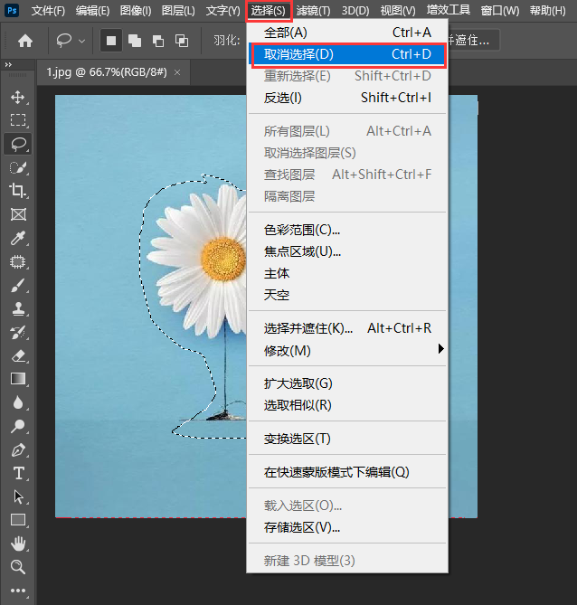Choose 天空 select sky
The height and width of the screenshot is (605, 577).
click(347, 295)
